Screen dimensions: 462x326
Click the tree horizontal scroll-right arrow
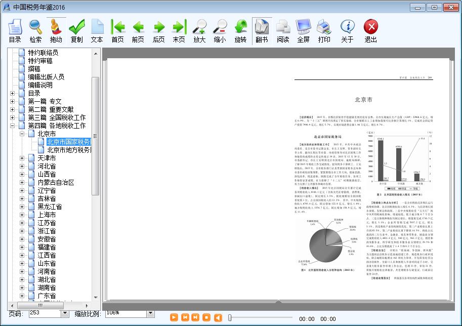click(x=87, y=305)
